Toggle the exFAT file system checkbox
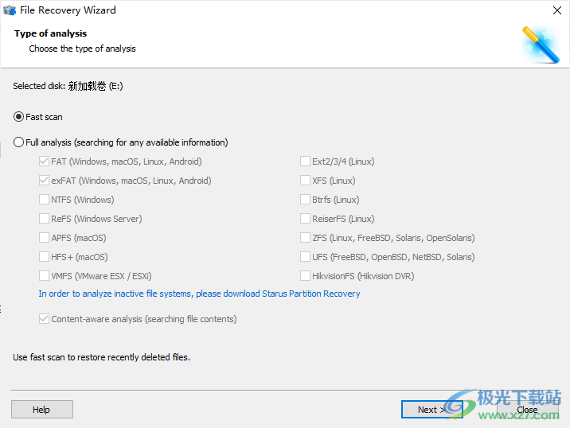570x428 pixels. click(x=45, y=181)
